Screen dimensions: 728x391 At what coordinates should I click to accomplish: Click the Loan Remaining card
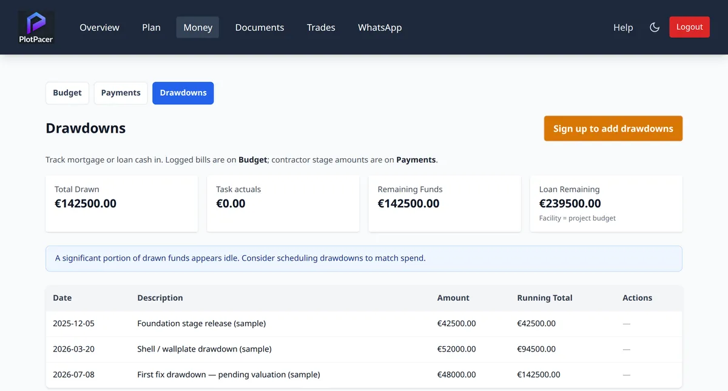pos(606,204)
